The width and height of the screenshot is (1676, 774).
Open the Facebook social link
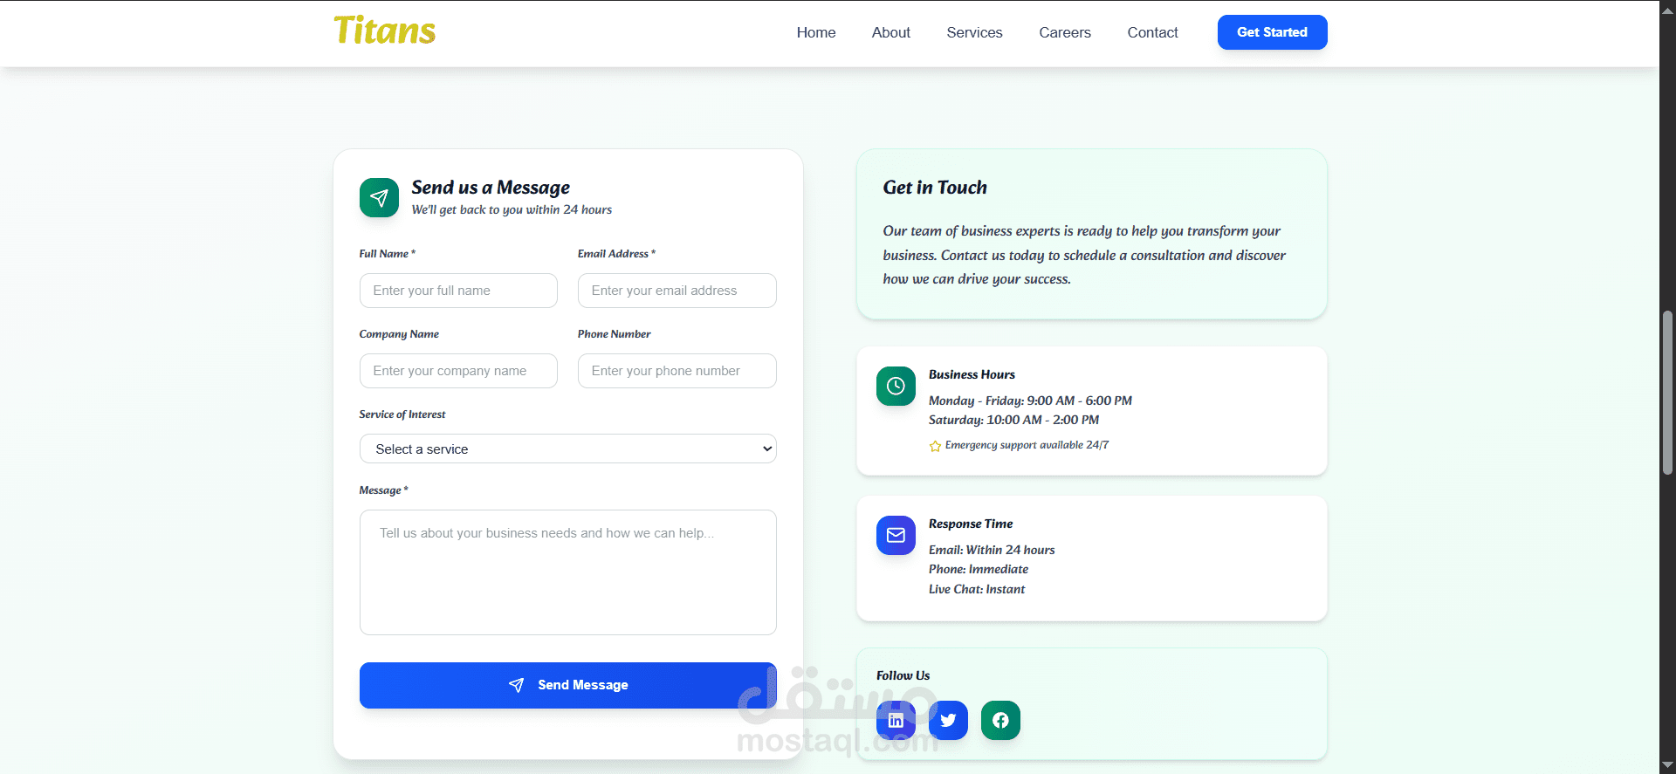pos(1000,720)
